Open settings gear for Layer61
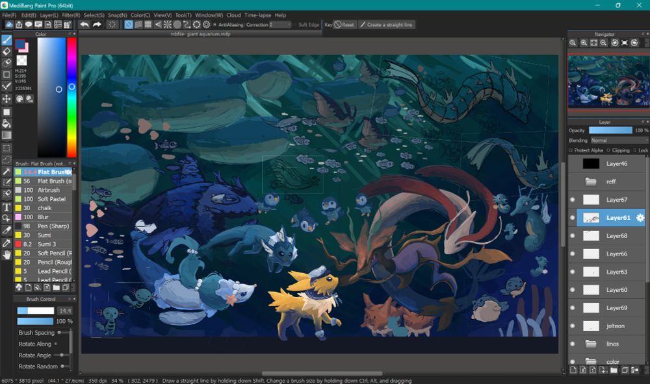650x384 pixels. point(640,218)
